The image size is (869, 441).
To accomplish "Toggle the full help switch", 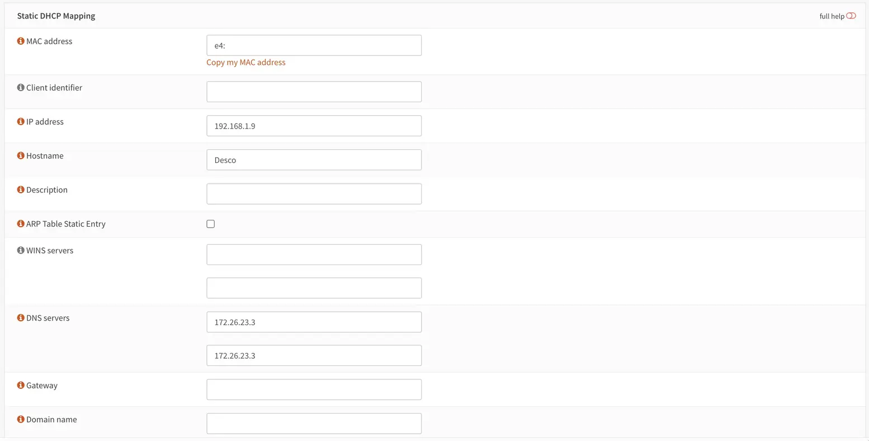I will tap(851, 16).
